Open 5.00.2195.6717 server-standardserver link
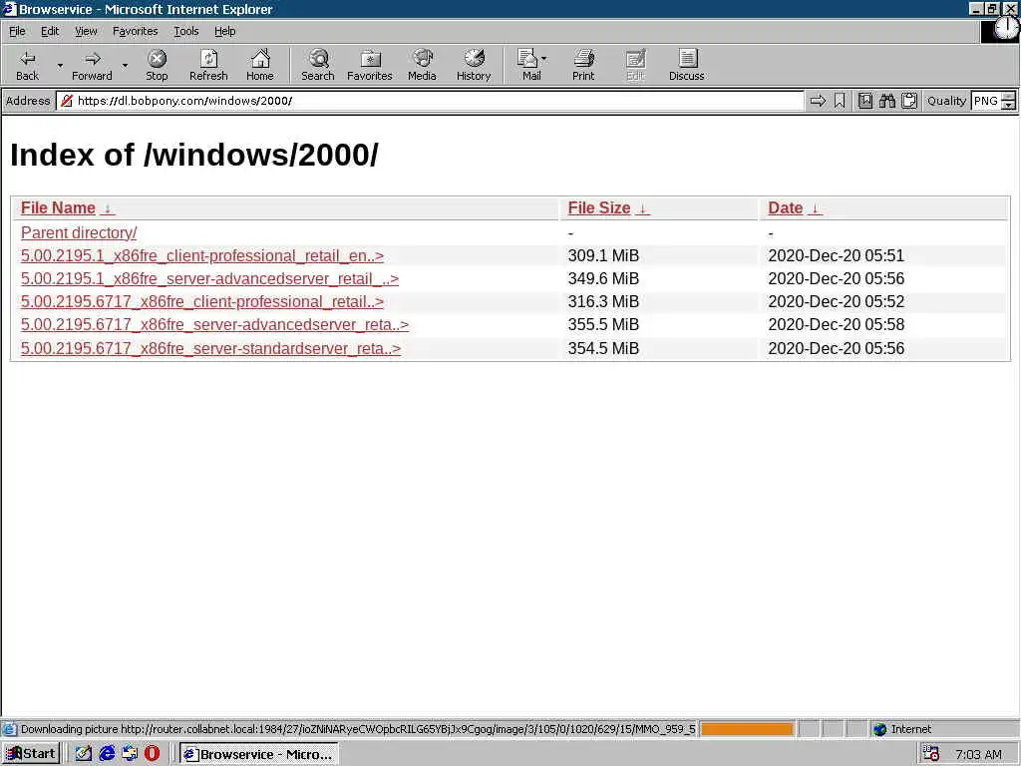Screen dimensions: 1021x766 (210, 348)
